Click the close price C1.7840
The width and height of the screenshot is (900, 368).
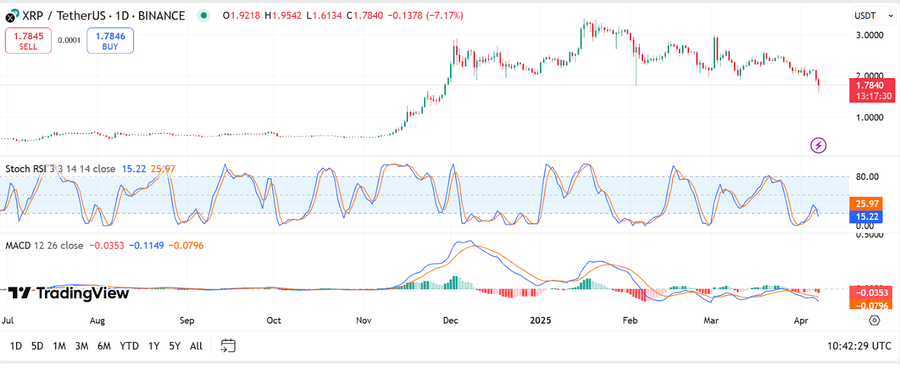point(364,16)
